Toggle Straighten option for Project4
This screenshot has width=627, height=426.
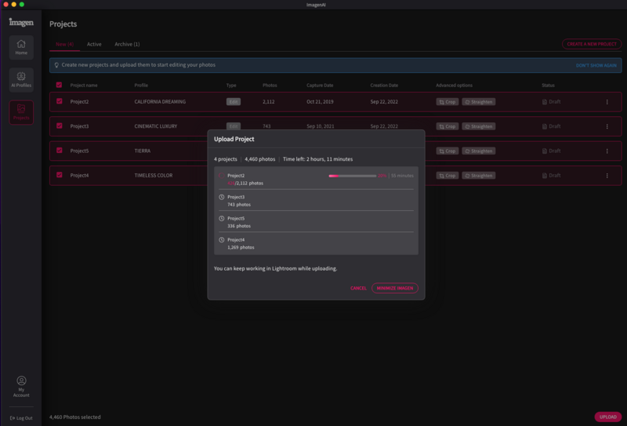point(479,176)
